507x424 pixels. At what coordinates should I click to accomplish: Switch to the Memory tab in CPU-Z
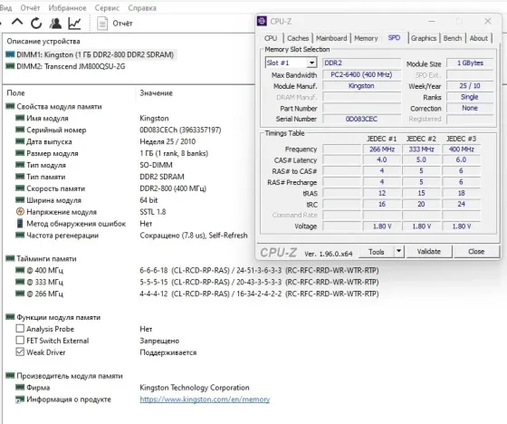(x=366, y=38)
